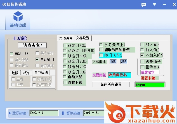Image resolution: width=177 pixels, height=124 pixels.
Task: Click the 首席名字 input field
Action: 150,72
